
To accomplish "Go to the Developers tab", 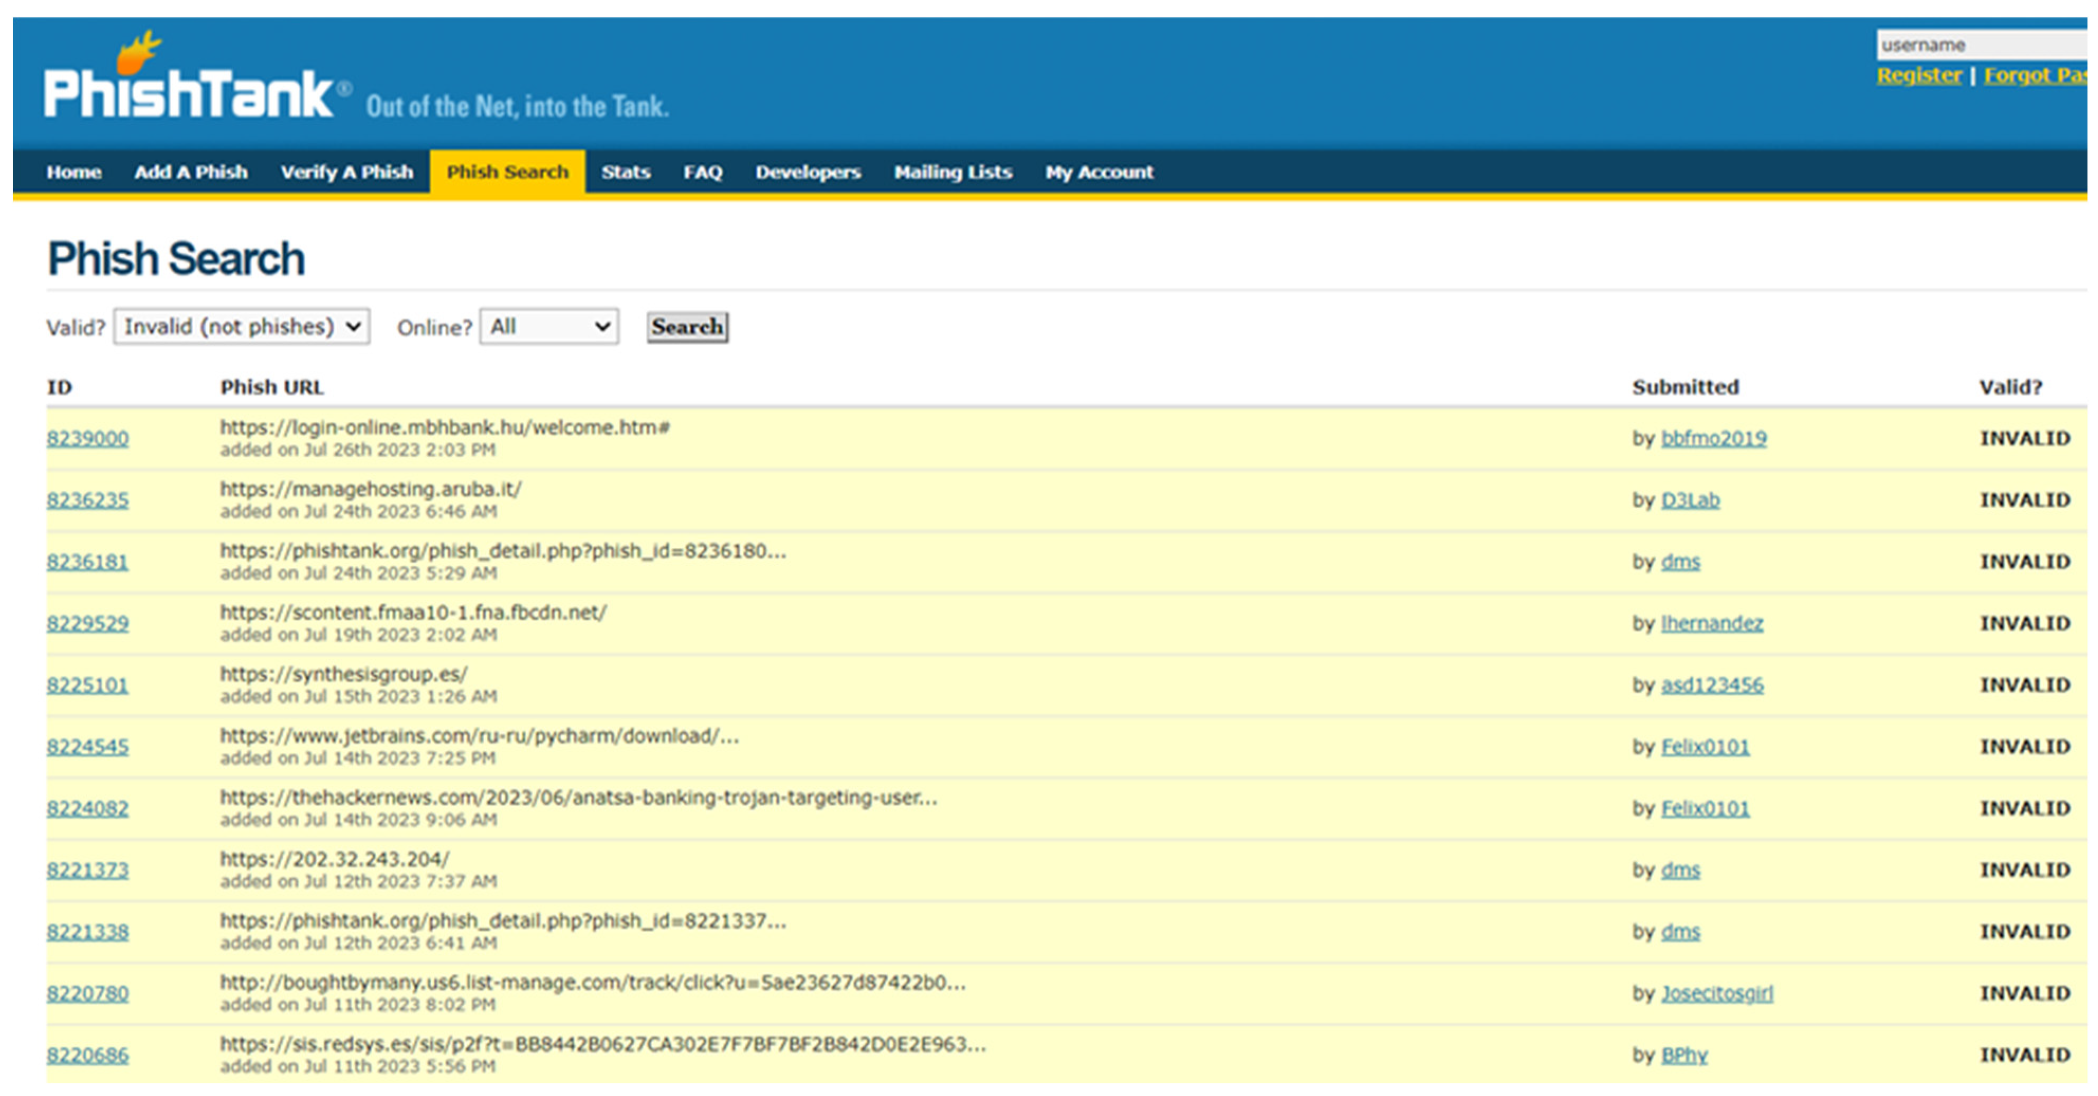I will [808, 172].
